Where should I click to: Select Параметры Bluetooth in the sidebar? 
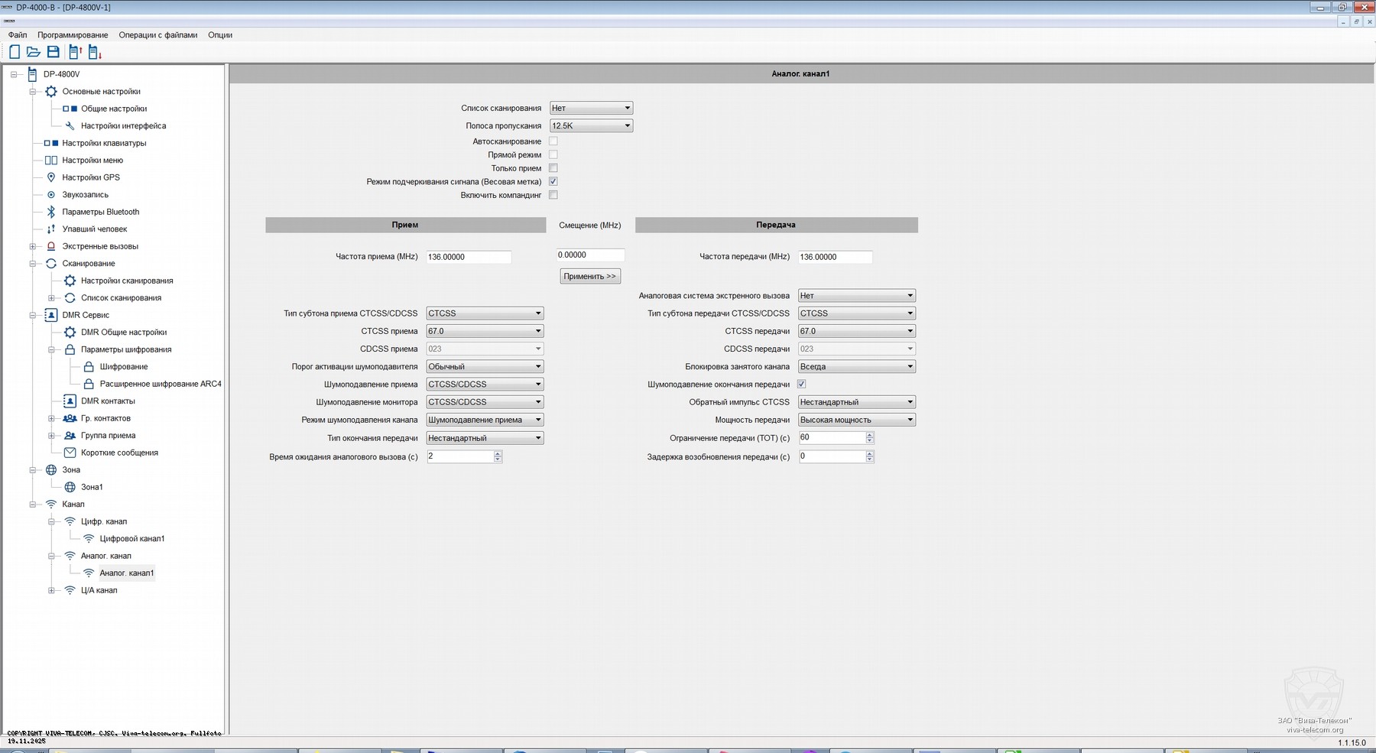100,212
